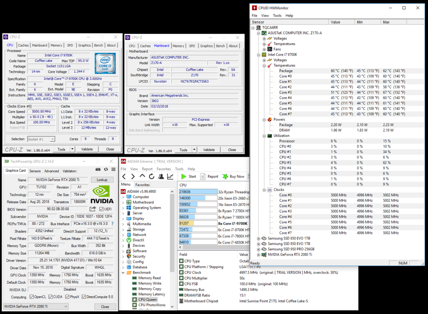Screen dimensions: 428x314
Task: Open the Tools menu in HWMonitor
Action: point(277,16)
